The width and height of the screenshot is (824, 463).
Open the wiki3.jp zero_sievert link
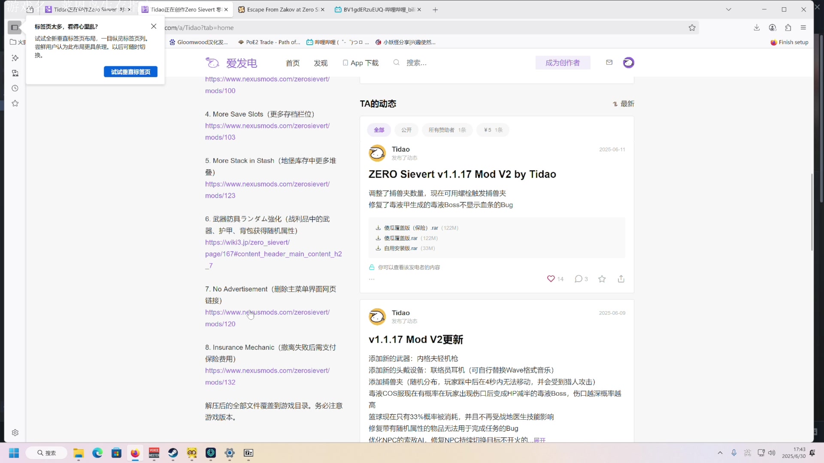pyautogui.click(x=273, y=254)
